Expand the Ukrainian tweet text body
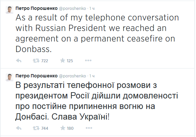 97,101
